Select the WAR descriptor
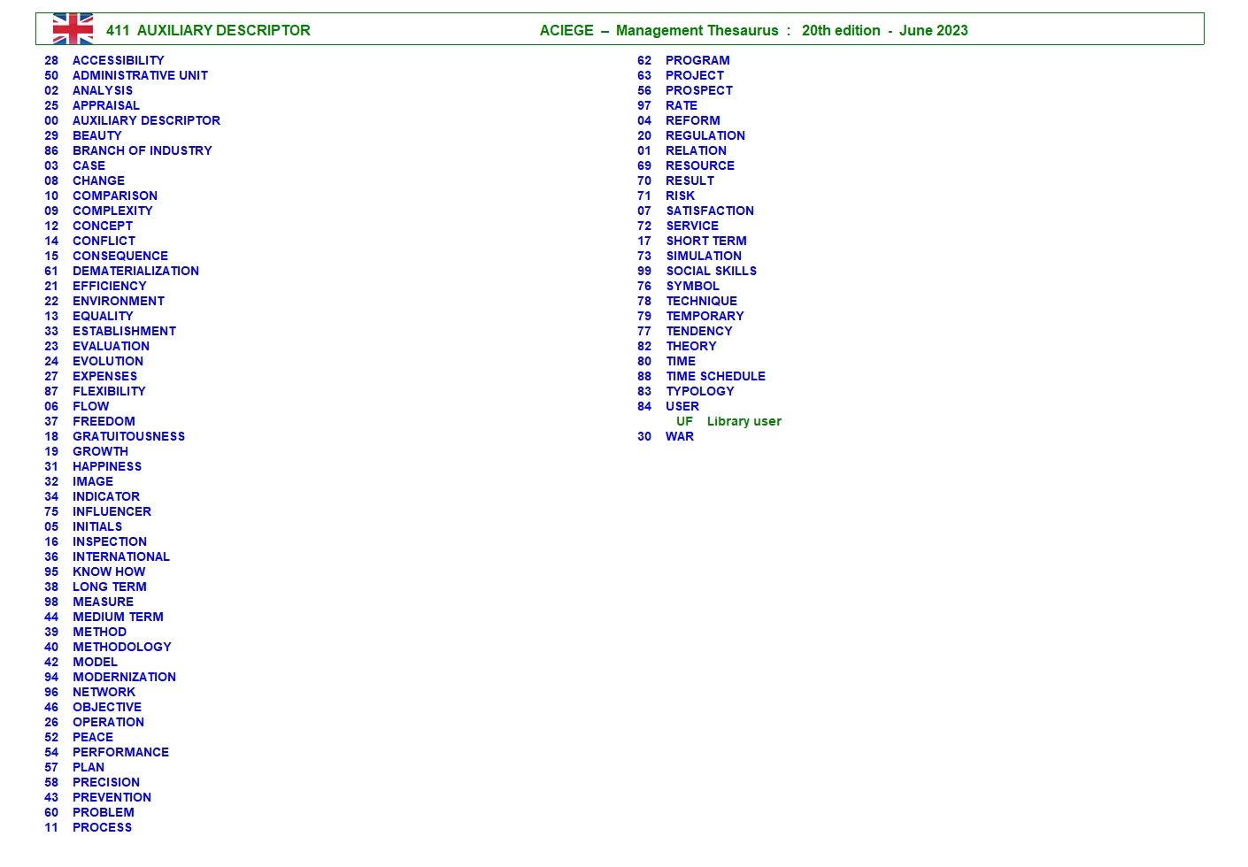 point(679,436)
